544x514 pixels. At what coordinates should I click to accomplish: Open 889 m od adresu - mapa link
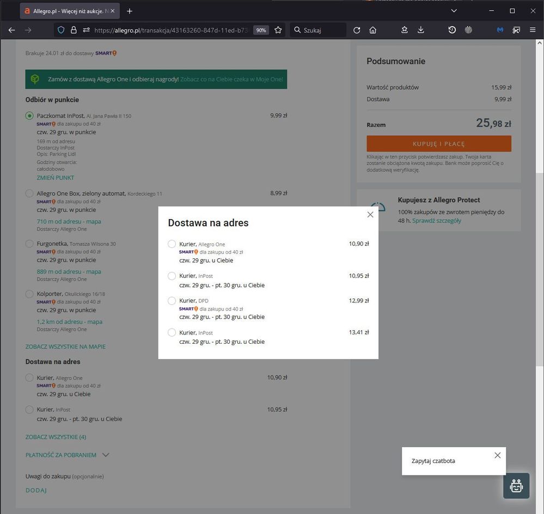tap(69, 271)
